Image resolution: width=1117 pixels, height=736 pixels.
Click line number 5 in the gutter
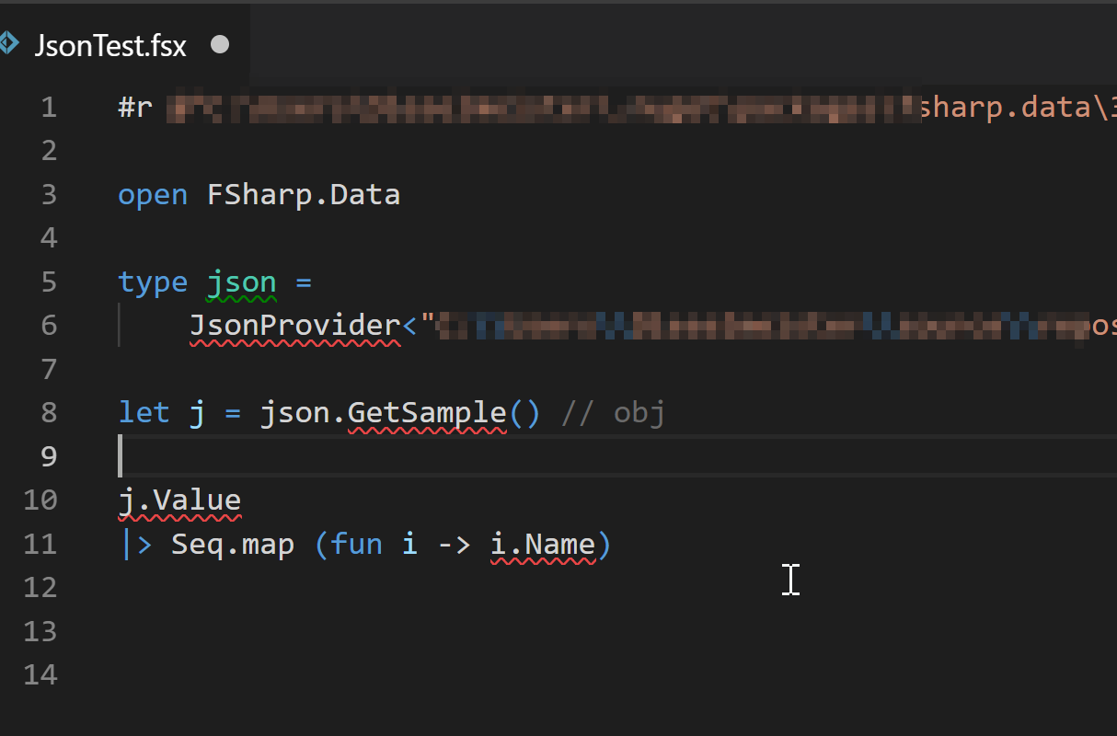(x=49, y=282)
